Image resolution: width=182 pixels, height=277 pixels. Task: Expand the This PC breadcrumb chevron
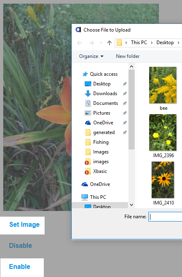pyautogui.click(x=152, y=43)
